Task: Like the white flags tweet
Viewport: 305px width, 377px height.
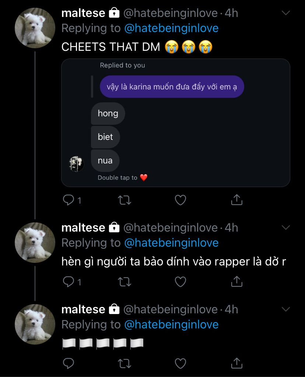Action: click(x=180, y=363)
